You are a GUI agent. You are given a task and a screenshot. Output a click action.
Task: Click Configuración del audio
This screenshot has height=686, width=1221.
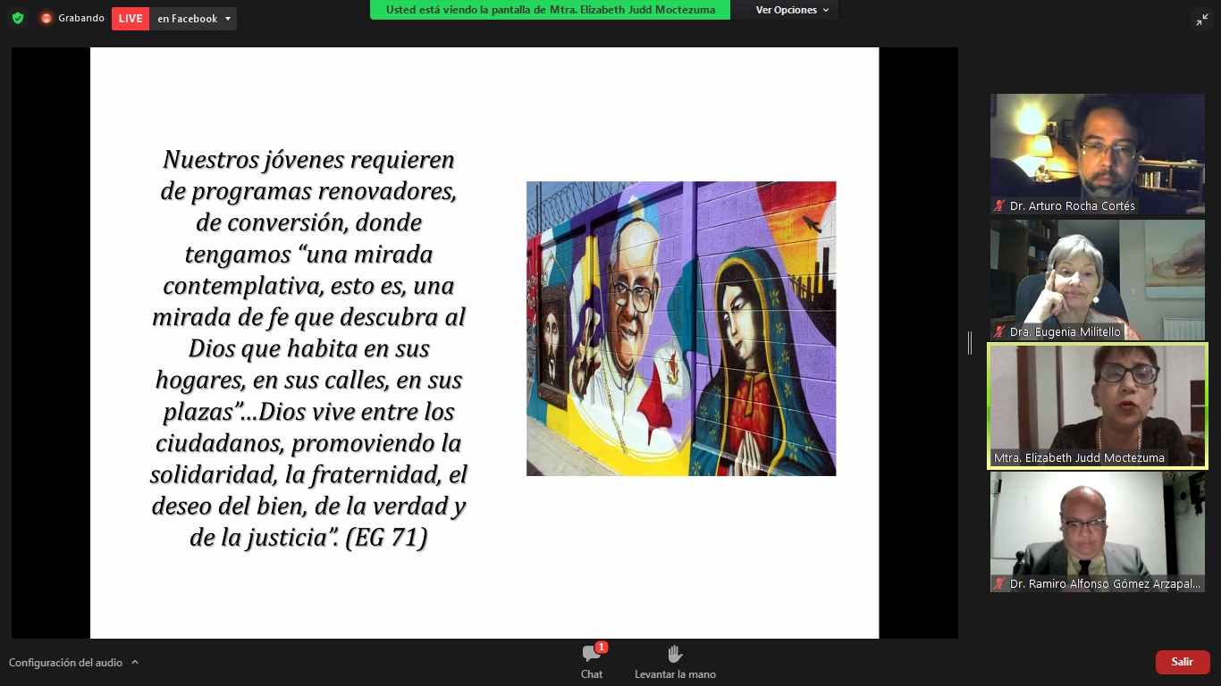point(65,663)
